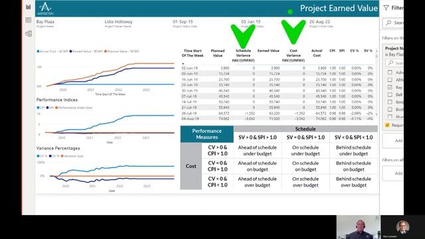The image size is (425, 239).
Task: Click 'On schedule on budget' matrix cell
Action: point(305,166)
